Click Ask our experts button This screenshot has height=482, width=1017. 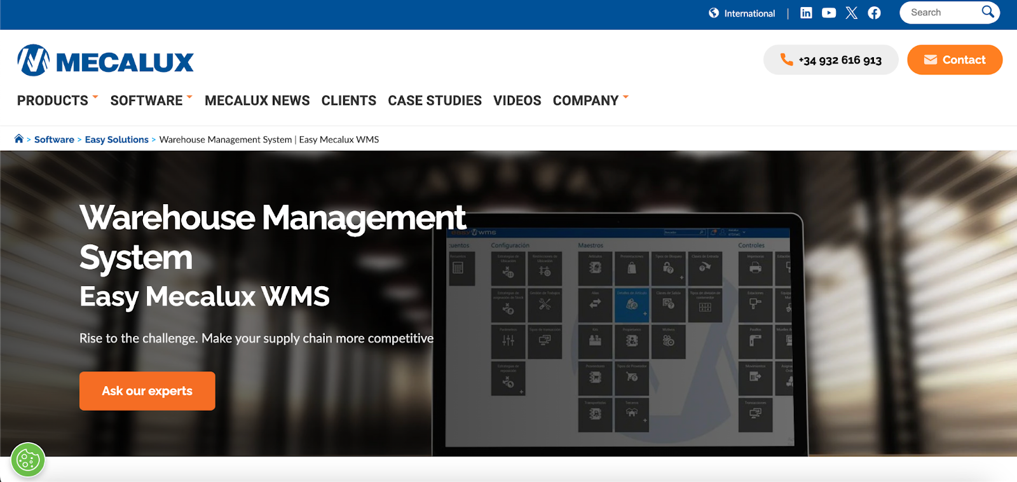click(x=147, y=391)
